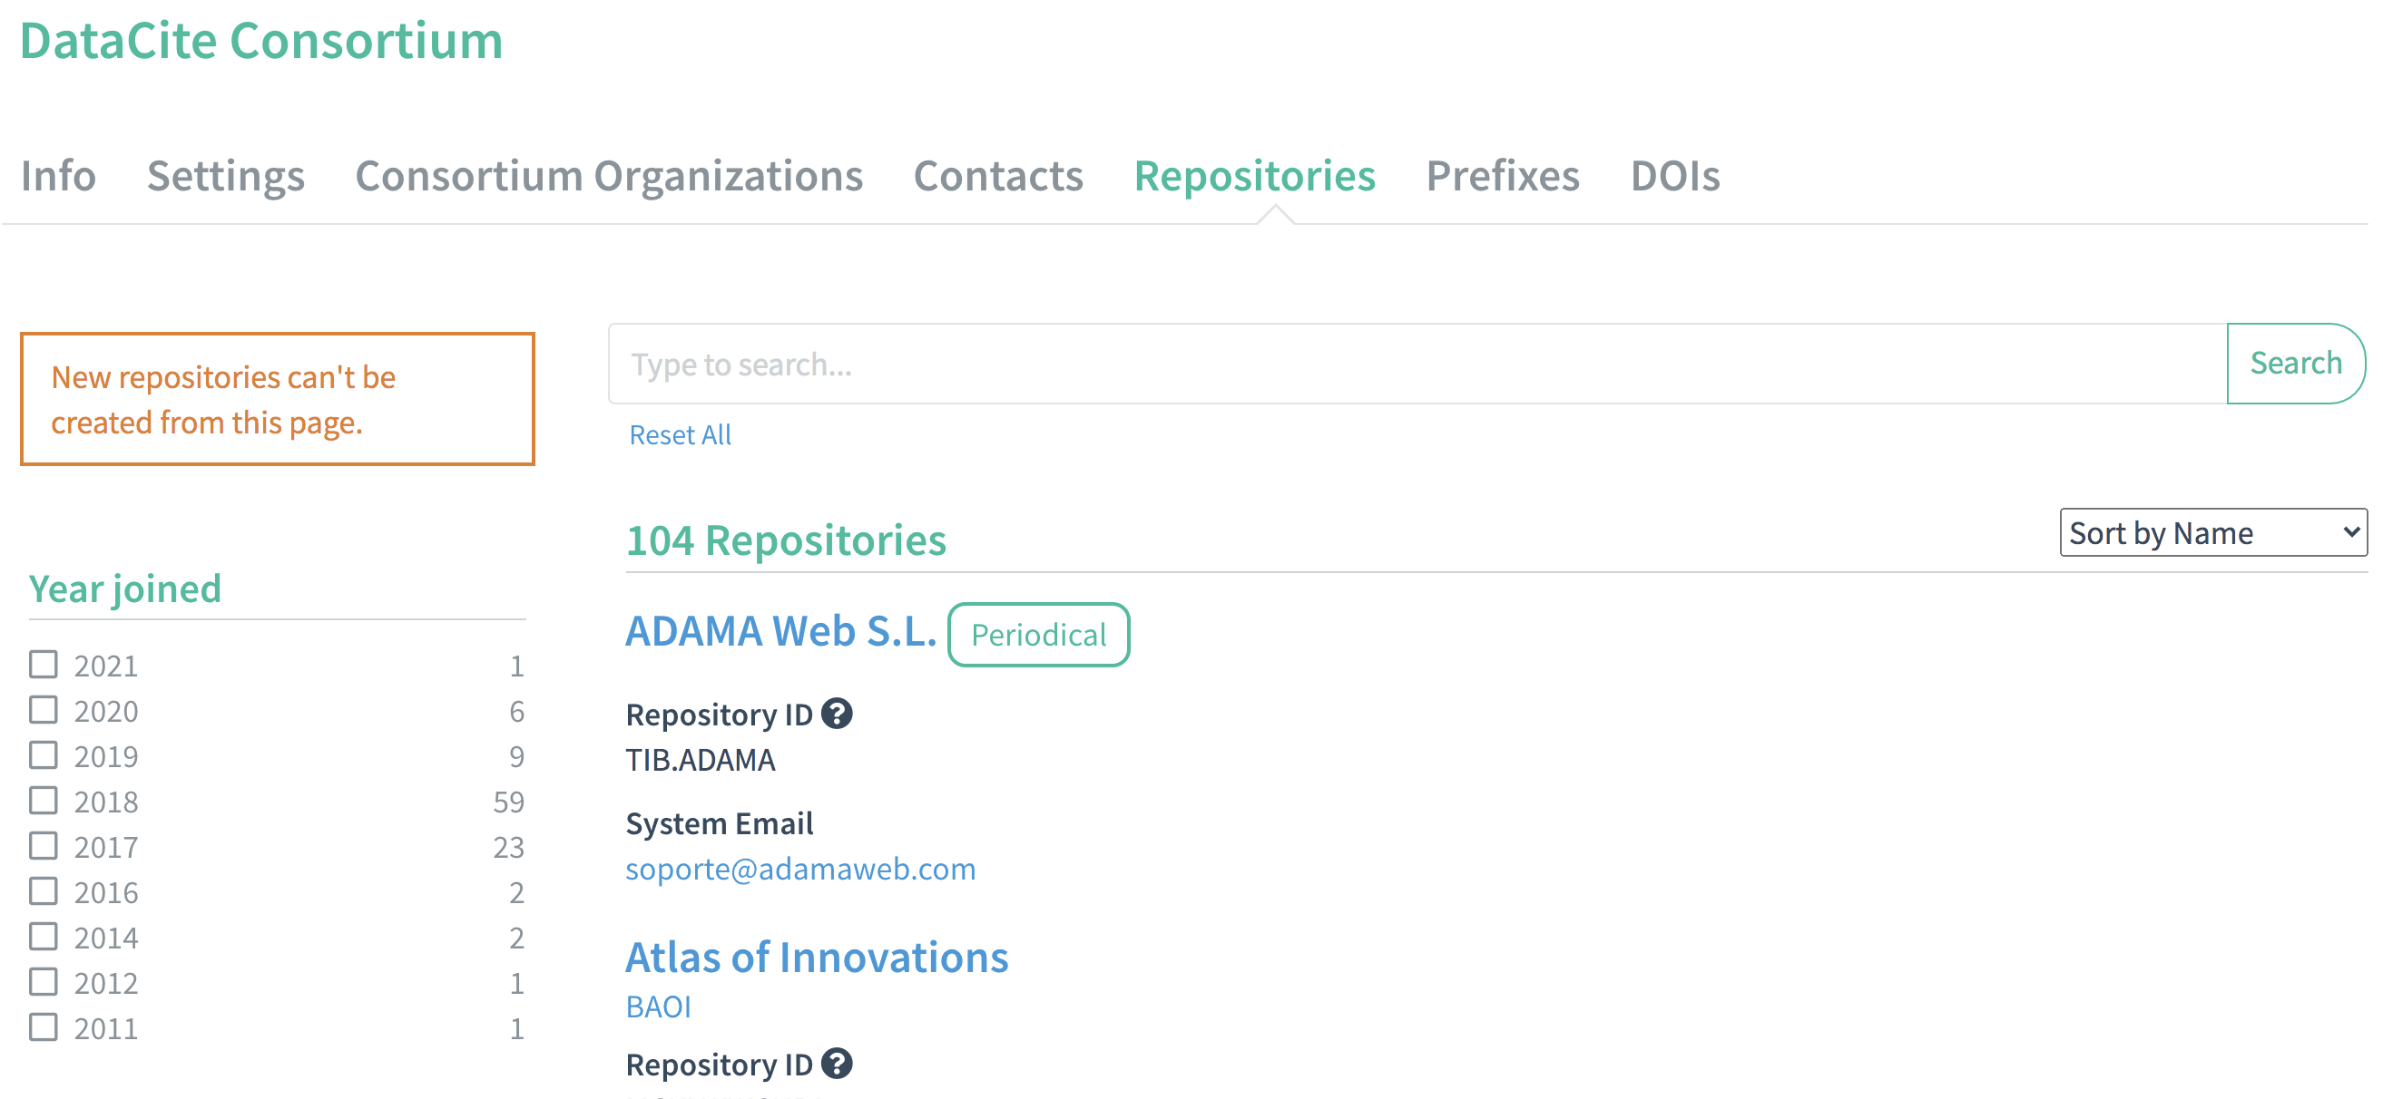Viewport: 2383px width, 1099px height.
Task: Open the Consortium Organizations tab
Action: click(609, 176)
